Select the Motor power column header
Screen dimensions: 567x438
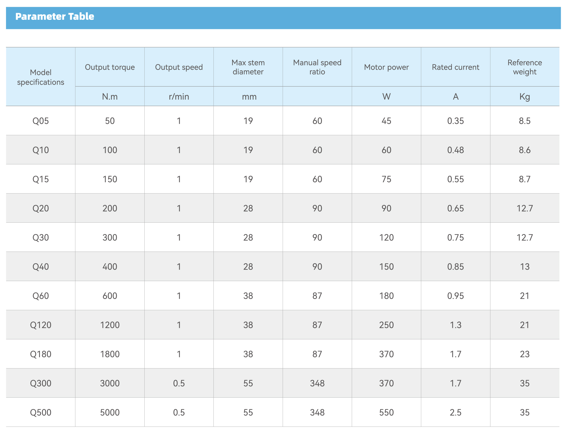(x=386, y=67)
